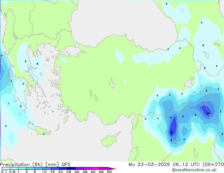The width and height of the screenshot is (224, 173).
Task: Click the 45–50 mm legend color swatch
Action: coord(104,168)
